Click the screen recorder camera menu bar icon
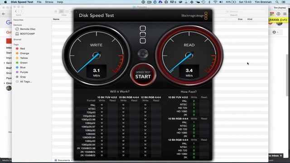 tap(149, 2)
